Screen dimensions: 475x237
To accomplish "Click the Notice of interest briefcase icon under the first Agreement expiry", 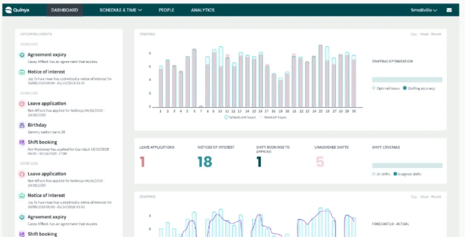I will (22, 72).
